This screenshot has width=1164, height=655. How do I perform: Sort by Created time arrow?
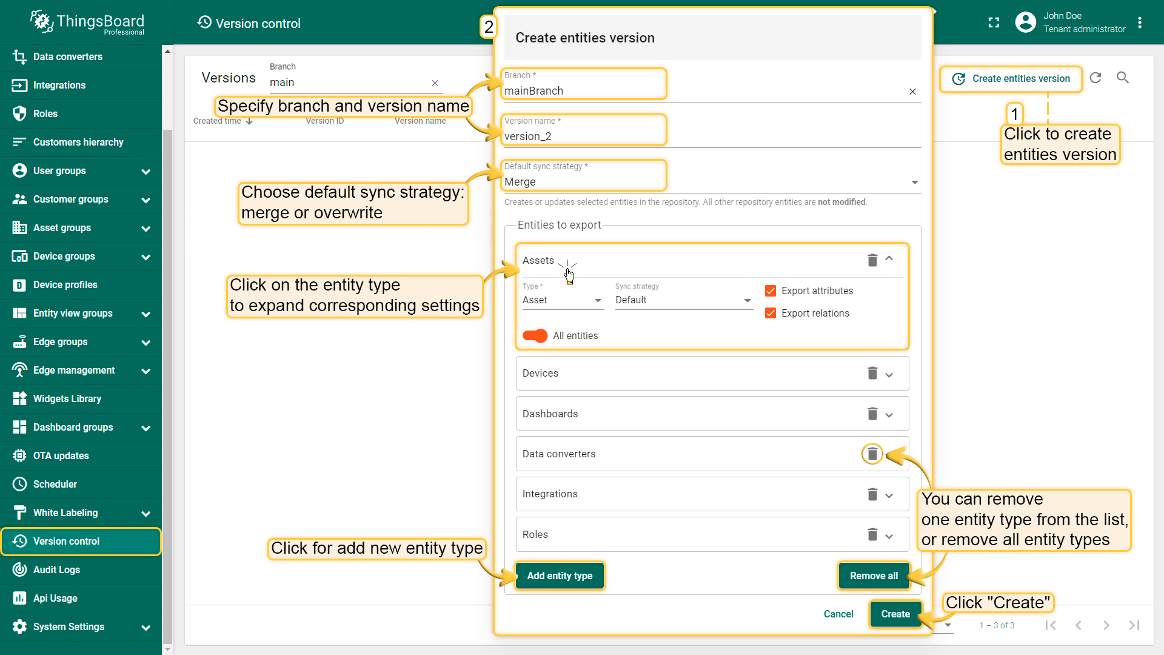tap(249, 121)
